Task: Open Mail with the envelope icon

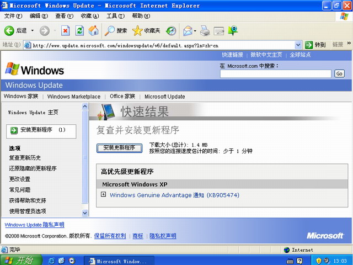Action: [188, 31]
